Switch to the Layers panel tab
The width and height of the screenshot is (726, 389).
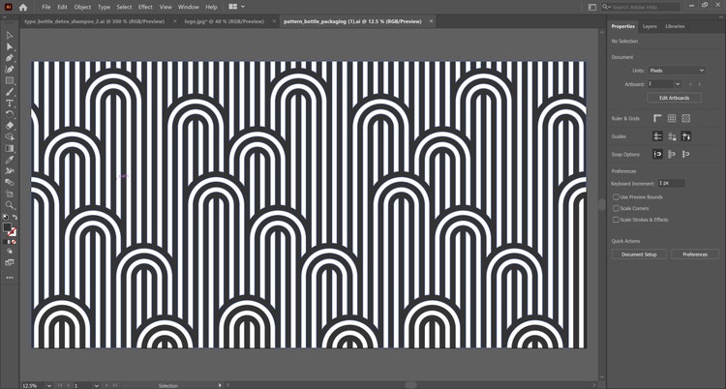[650, 26]
